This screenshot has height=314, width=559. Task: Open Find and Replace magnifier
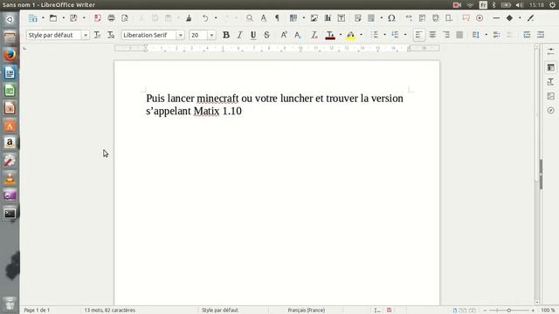250,18
